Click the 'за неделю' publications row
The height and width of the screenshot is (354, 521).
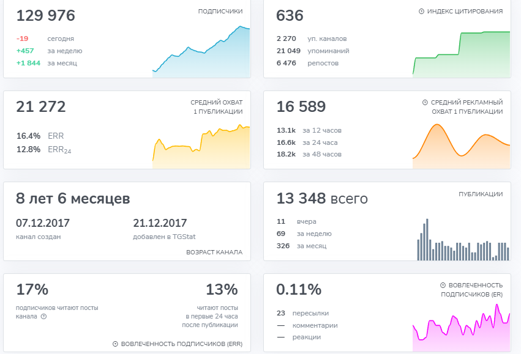coord(304,234)
